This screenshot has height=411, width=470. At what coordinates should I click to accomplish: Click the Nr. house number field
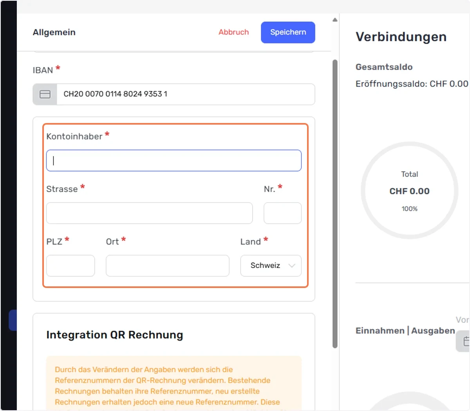[282, 213]
